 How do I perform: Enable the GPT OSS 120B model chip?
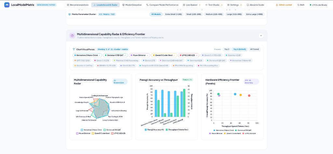coord(82,61)
